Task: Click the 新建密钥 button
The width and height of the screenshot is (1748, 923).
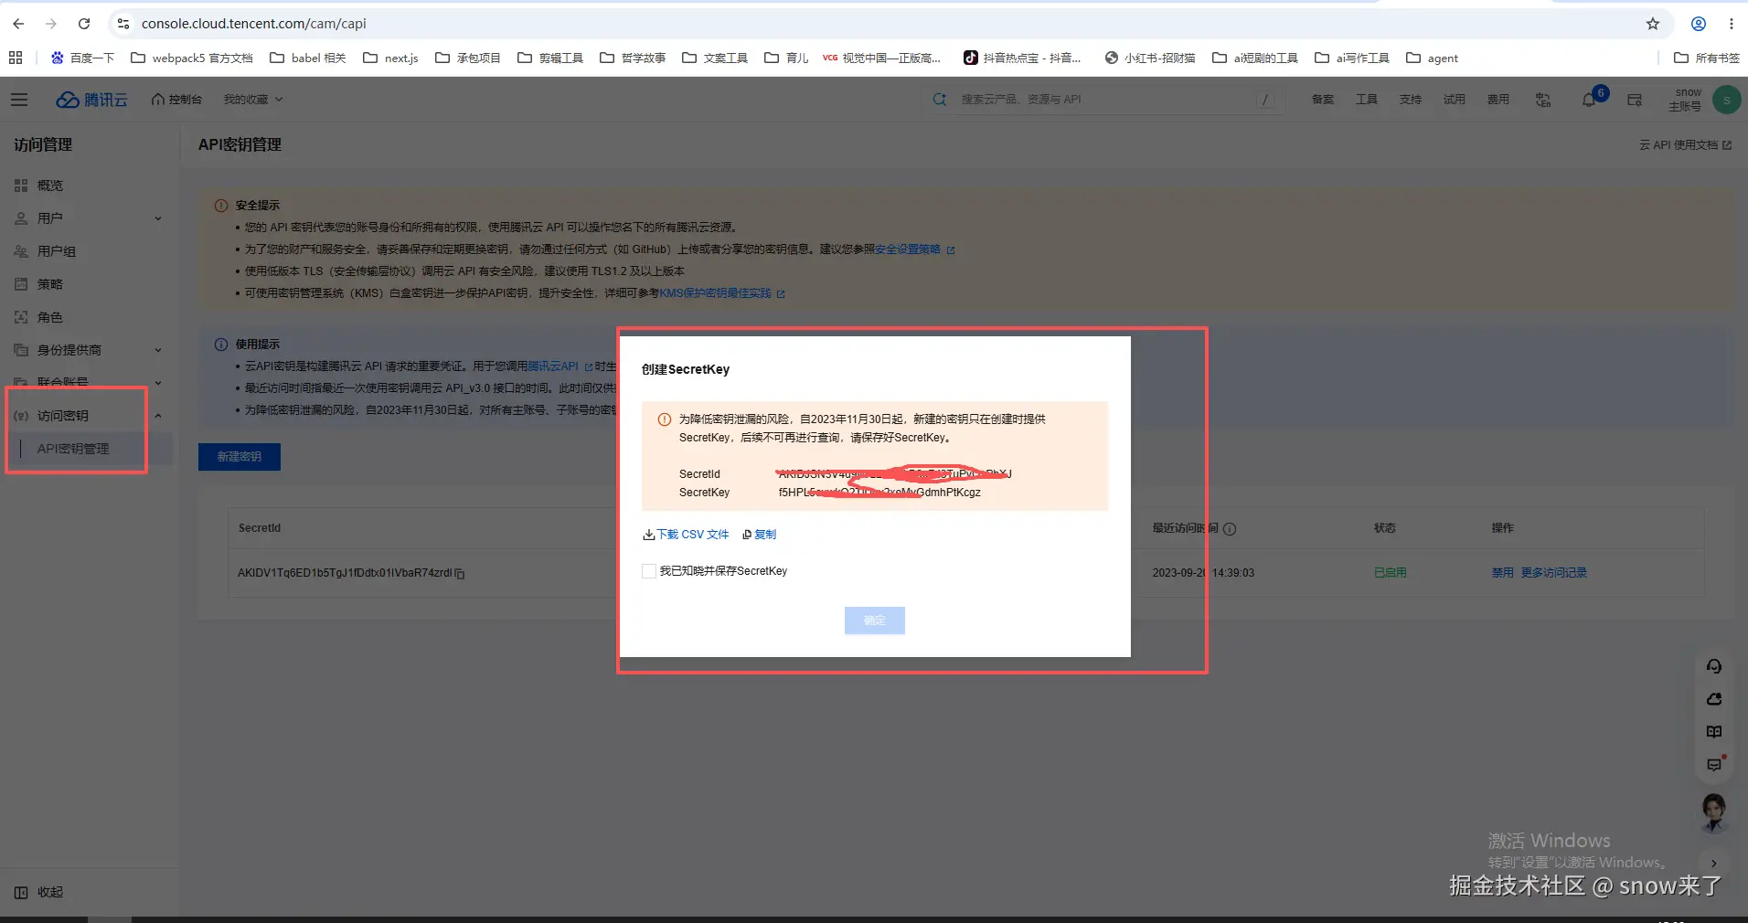Action: tap(240, 457)
